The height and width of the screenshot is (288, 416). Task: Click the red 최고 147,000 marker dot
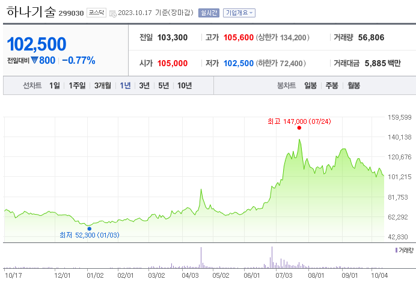click(299, 127)
